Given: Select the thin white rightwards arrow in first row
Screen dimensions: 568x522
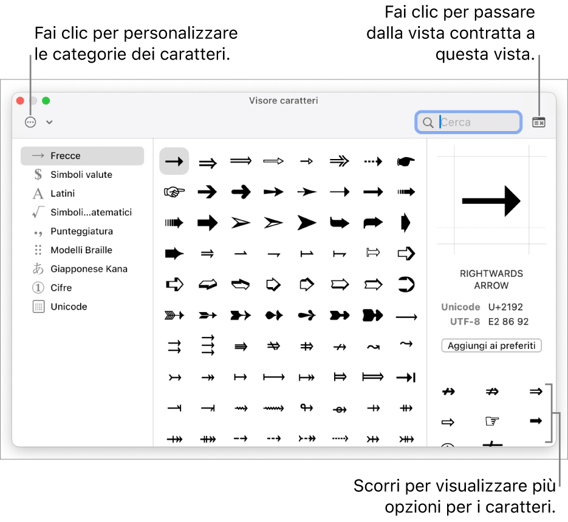Looking at the screenshot, I should [x=273, y=161].
